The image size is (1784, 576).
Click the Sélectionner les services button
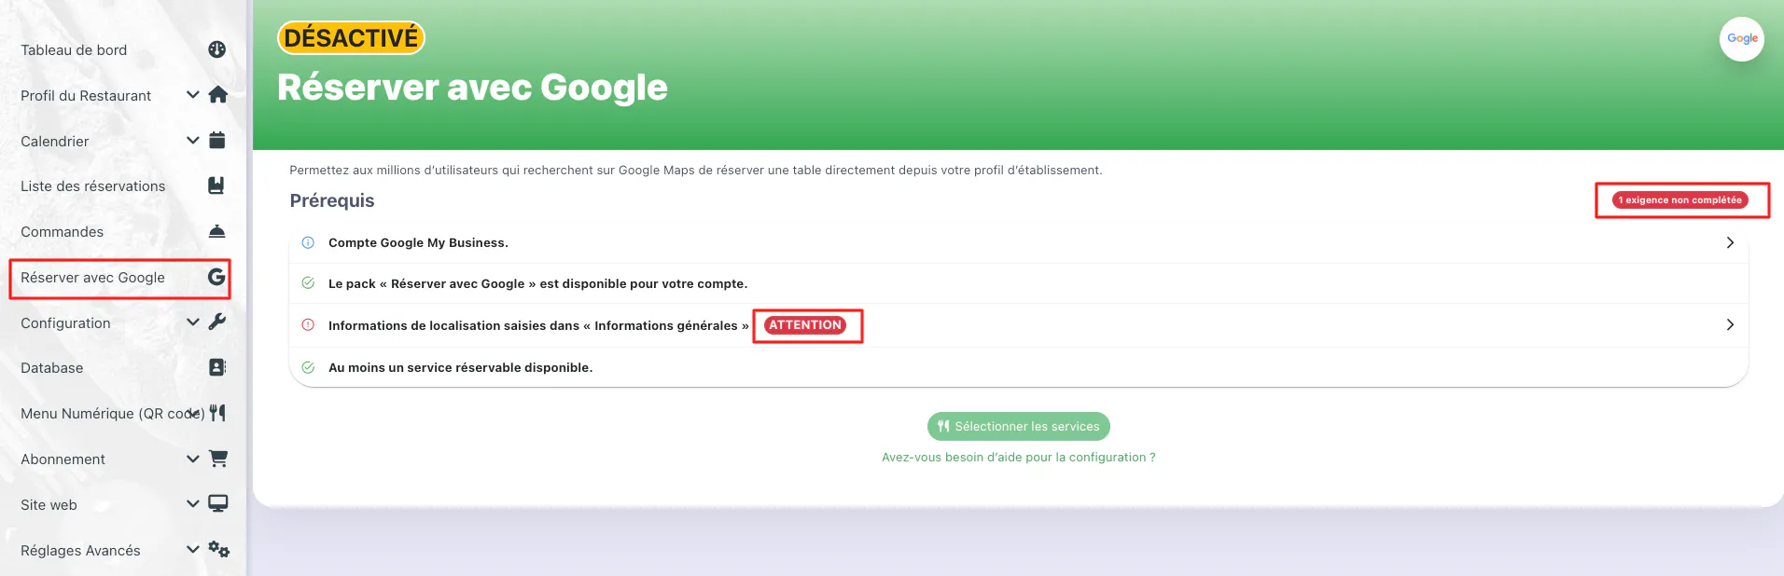[x=1018, y=426]
